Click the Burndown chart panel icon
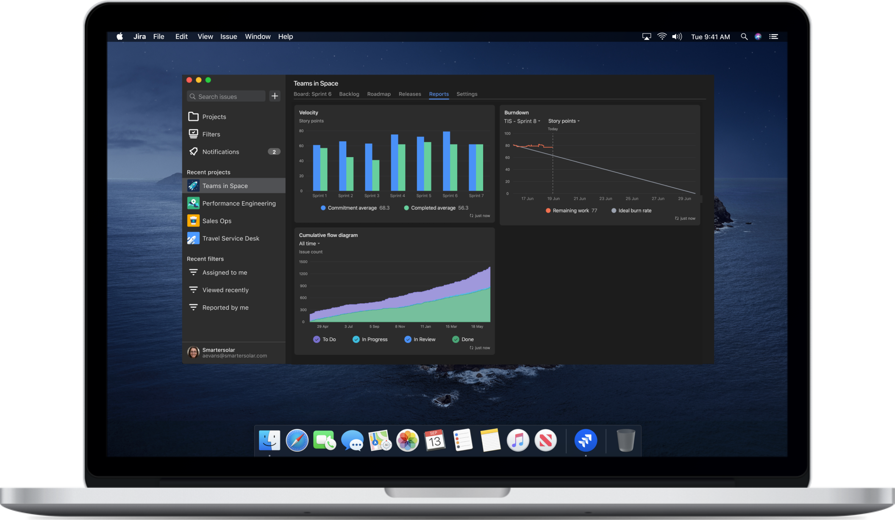Screen dimensions: 895x520 click(x=676, y=218)
